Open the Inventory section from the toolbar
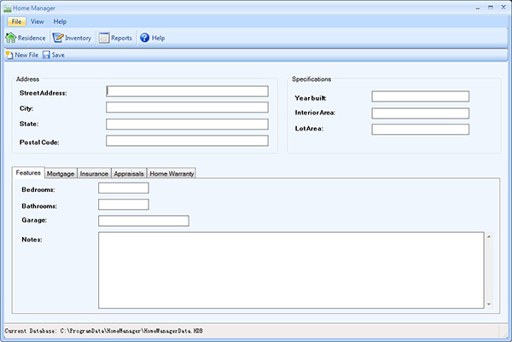This screenshot has width=512, height=342. [73, 38]
